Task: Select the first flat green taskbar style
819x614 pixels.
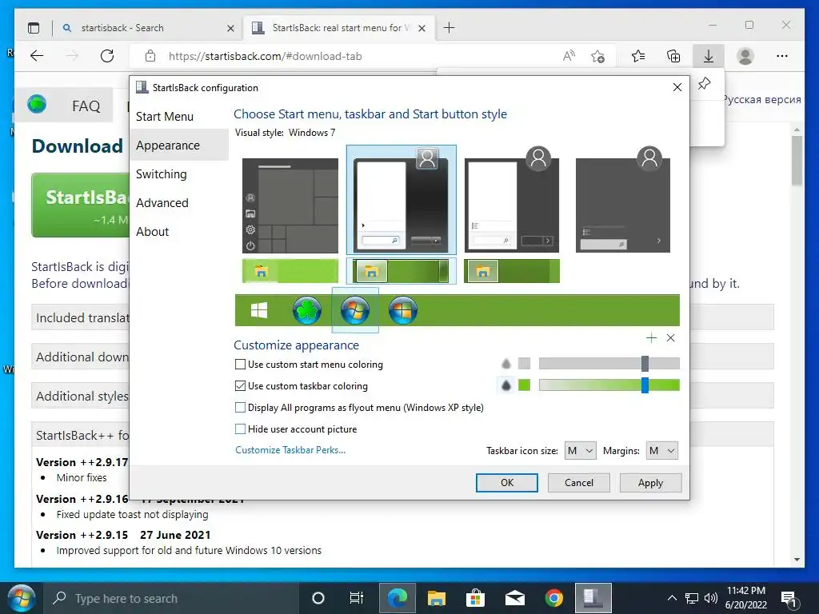Action: pyautogui.click(x=290, y=271)
